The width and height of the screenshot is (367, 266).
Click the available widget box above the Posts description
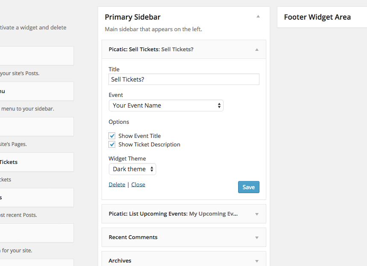(37, 56)
